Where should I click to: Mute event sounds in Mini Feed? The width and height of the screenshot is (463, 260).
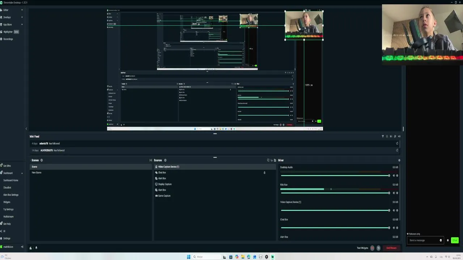[395, 136]
